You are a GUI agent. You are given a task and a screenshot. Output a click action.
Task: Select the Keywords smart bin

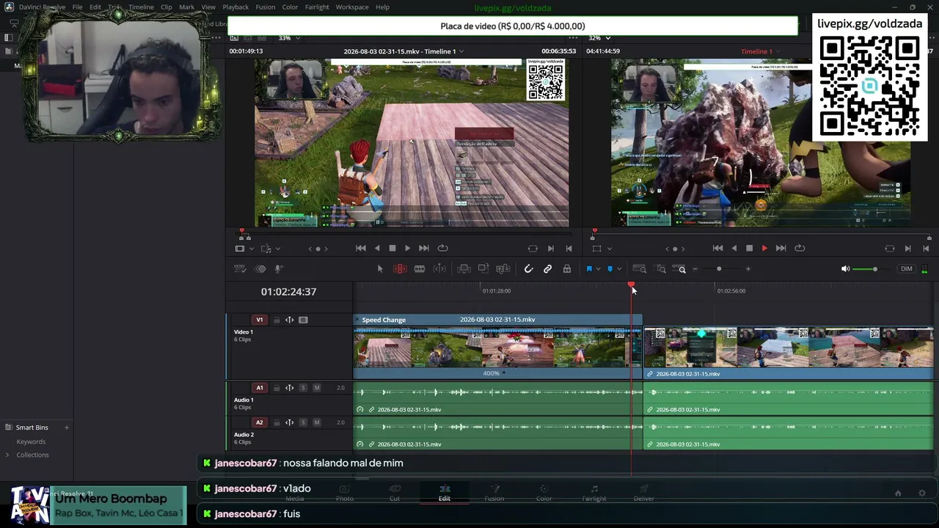pyautogui.click(x=31, y=441)
